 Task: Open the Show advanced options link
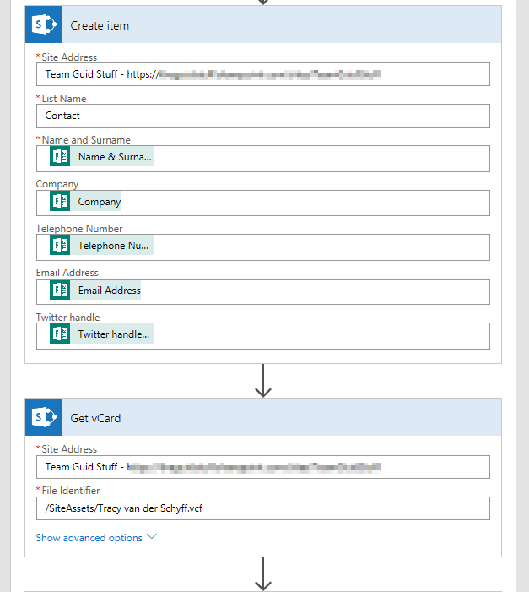[89, 538]
